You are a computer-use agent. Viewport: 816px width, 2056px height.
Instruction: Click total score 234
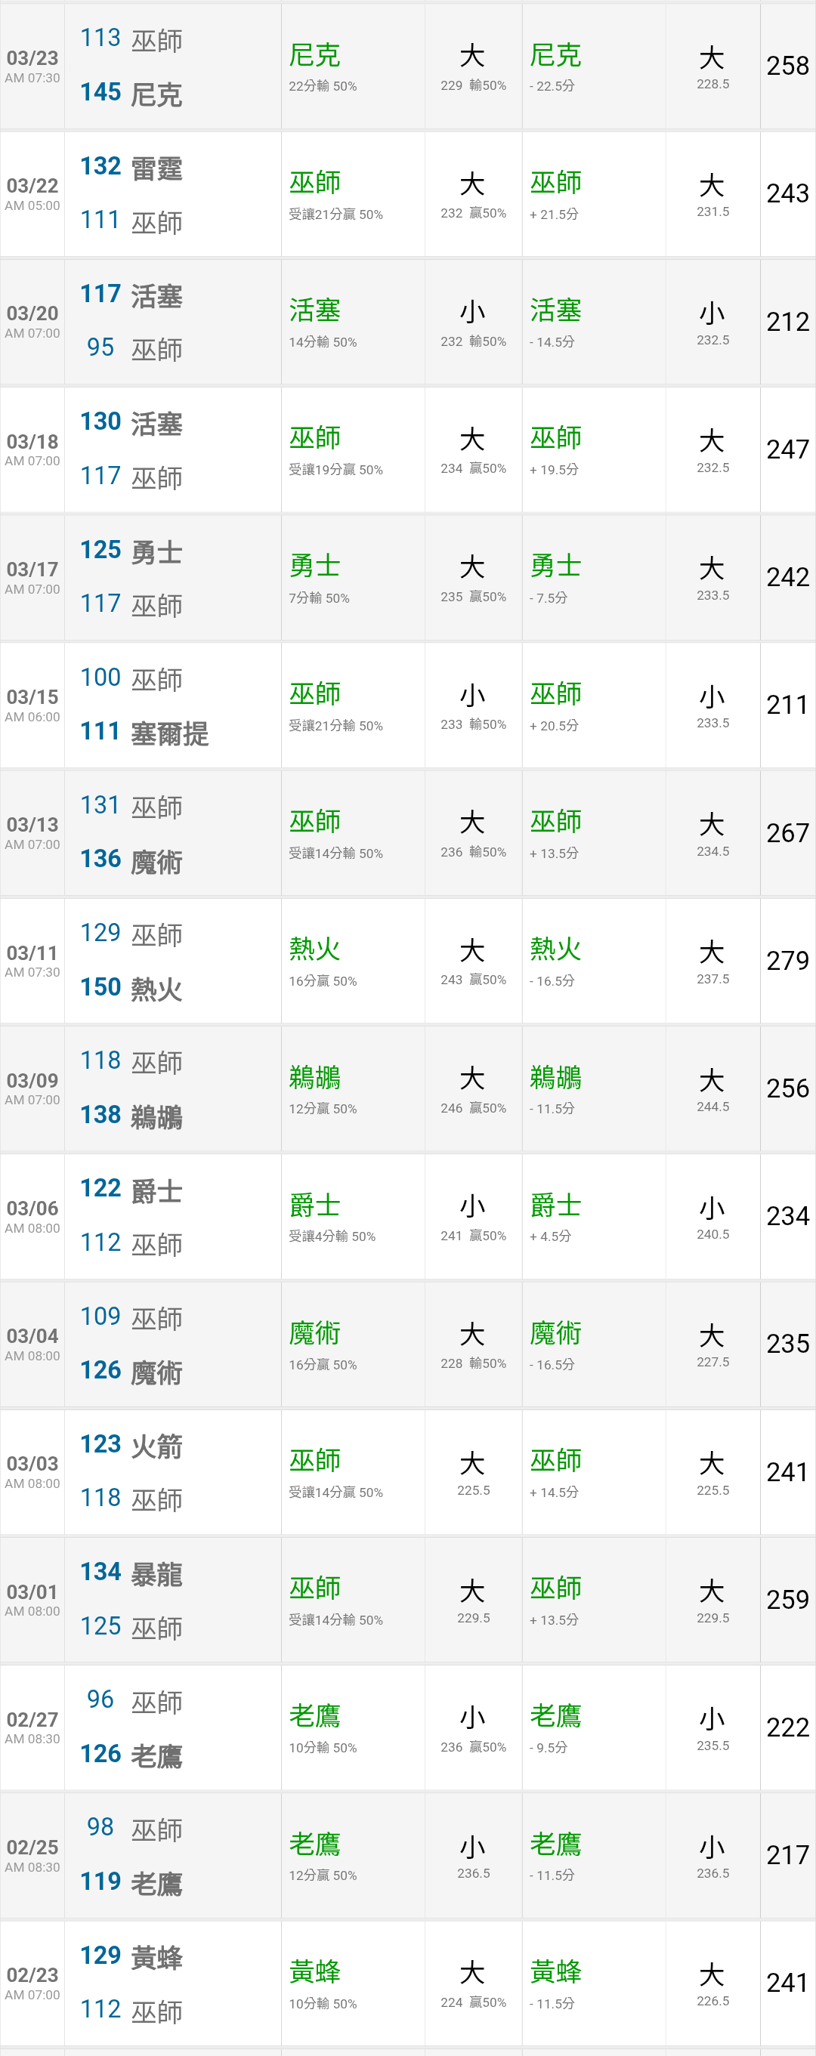(x=787, y=1215)
